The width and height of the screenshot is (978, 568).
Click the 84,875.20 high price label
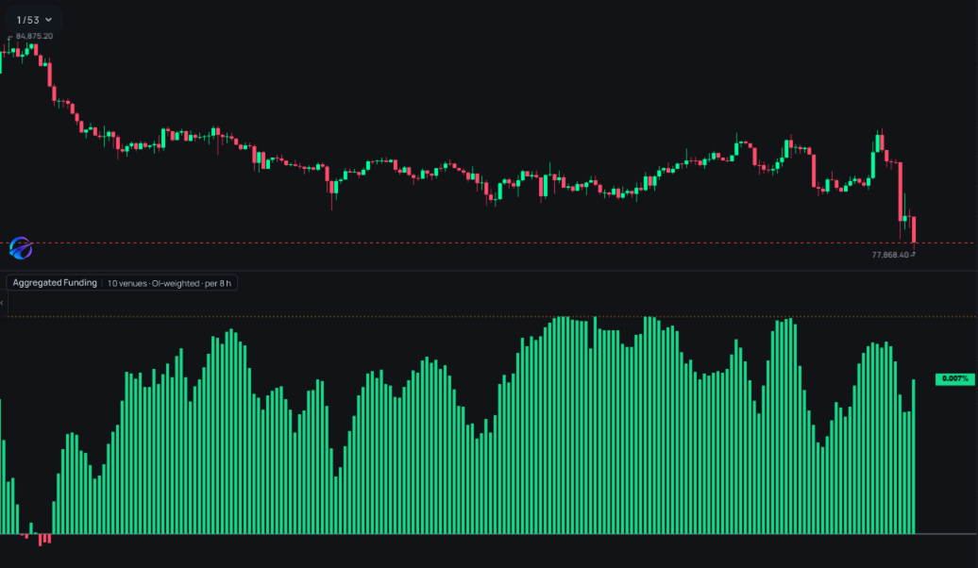34,36
